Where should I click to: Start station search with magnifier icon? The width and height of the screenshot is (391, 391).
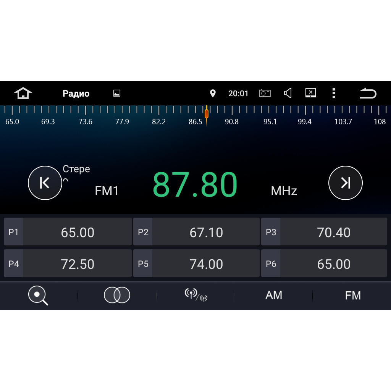[38, 296]
